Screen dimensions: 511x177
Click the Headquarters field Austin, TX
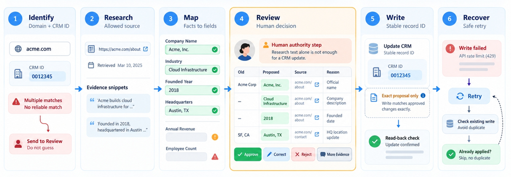(192, 111)
